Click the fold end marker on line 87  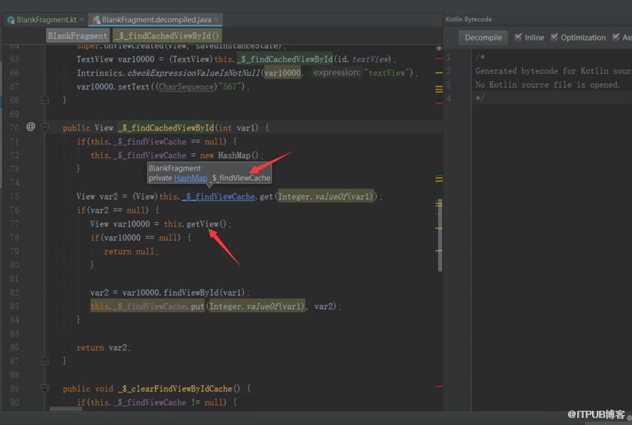(x=45, y=360)
